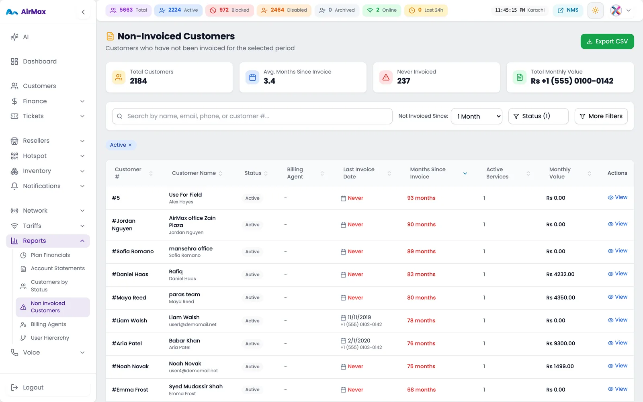643x402 pixels.
Task: Select Non Invoiced Customers menu item
Action: click(53, 307)
